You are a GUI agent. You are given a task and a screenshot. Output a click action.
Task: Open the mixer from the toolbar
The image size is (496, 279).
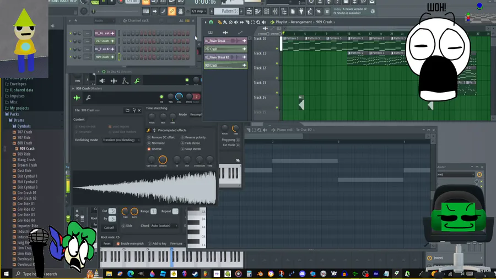[275, 12]
